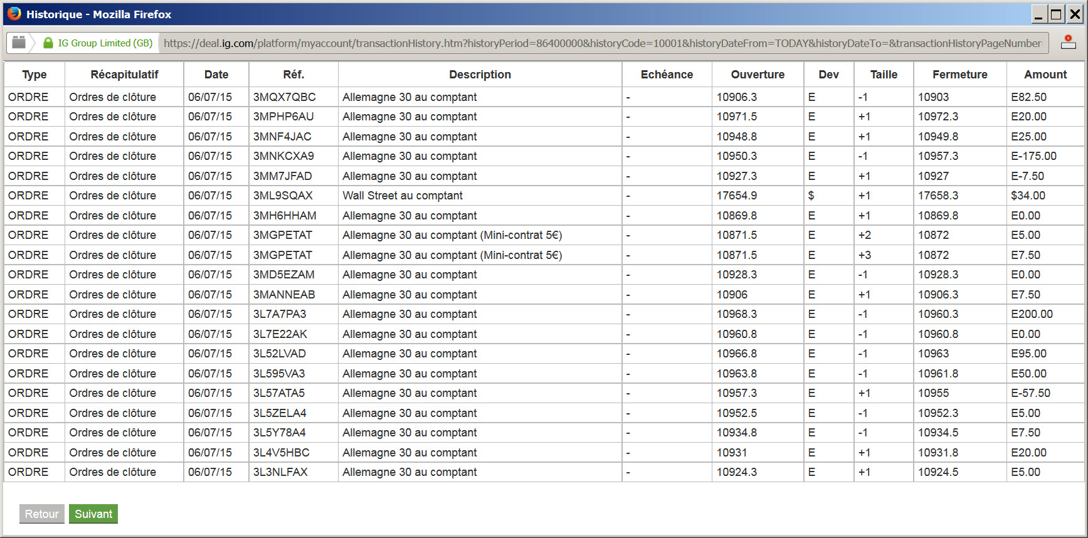Viewport: 1088px width, 538px height.
Task: Click the size value +3
Action: tap(865, 255)
